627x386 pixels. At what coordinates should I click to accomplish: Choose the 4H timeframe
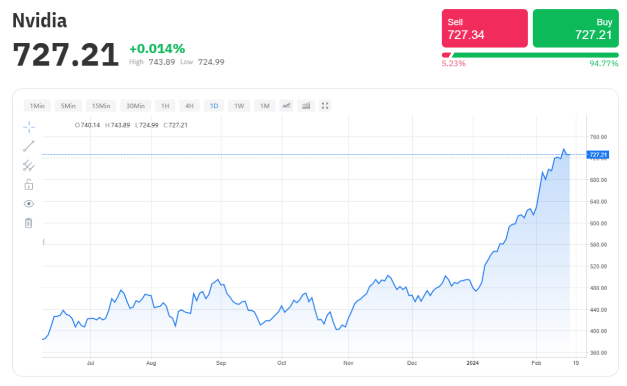[x=189, y=106]
